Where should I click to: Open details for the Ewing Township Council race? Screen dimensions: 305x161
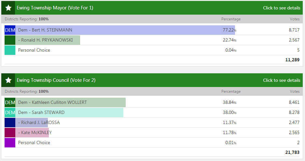(282, 80)
